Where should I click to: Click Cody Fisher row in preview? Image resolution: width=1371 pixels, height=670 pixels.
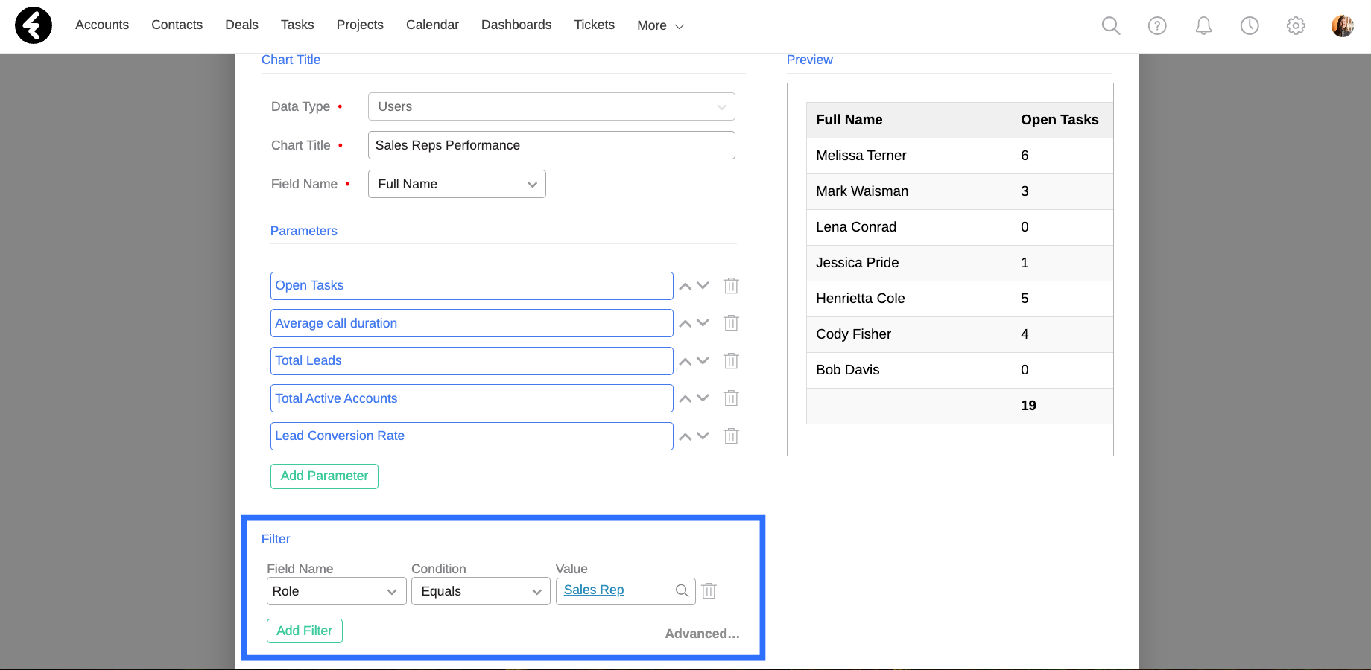click(960, 334)
